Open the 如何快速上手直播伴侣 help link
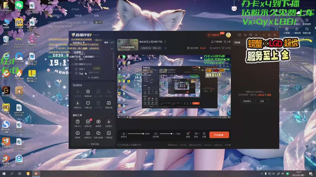316x177 pixels. coord(130,145)
